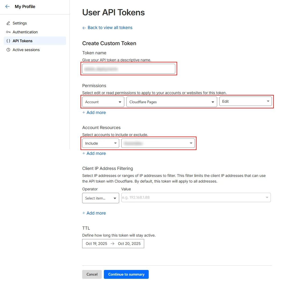Click Add more under Client IP Address Filtering
The width and height of the screenshot is (306, 285).
pyautogui.click(x=94, y=213)
